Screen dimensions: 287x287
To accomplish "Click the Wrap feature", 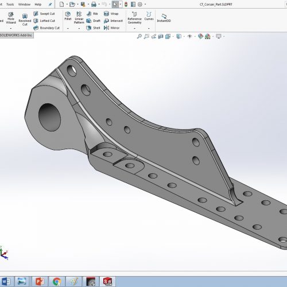I will 111,14.
